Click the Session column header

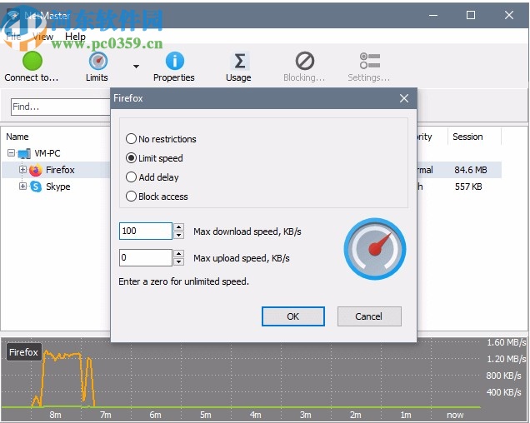coord(467,137)
